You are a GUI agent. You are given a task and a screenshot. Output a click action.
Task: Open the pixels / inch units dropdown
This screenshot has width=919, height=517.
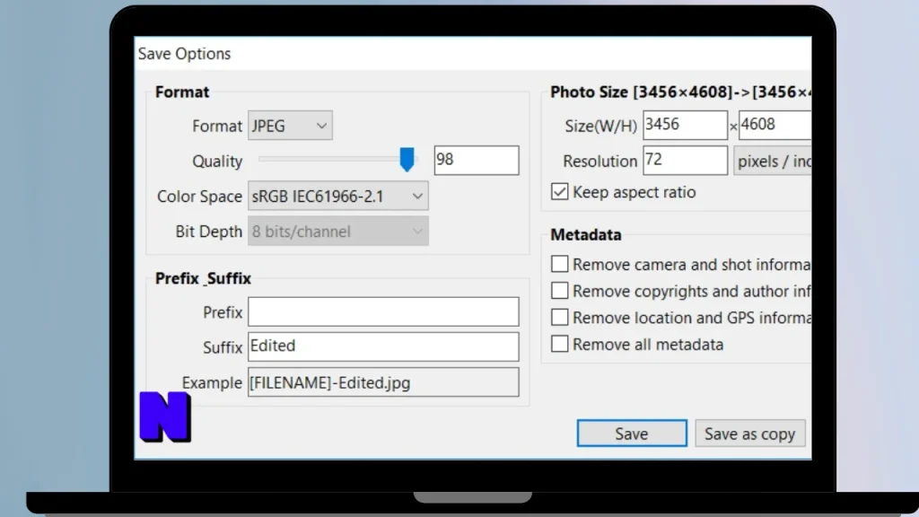tap(773, 162)
